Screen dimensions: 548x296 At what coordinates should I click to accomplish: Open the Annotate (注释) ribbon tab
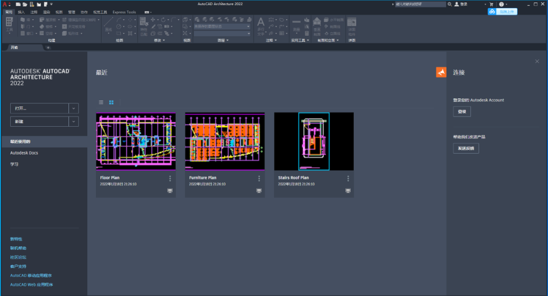click(x=34, y=12)
